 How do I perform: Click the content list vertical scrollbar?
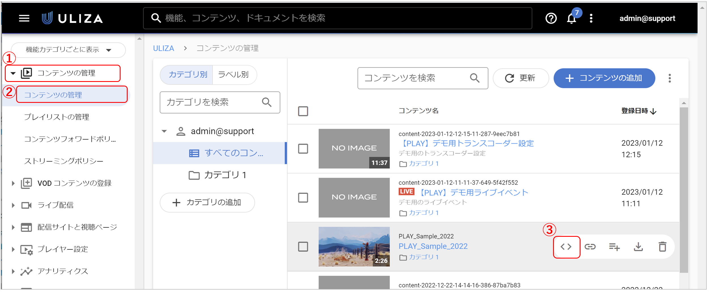684,189
